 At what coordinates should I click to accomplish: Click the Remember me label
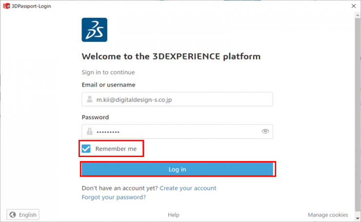click(x=116, y=149)
